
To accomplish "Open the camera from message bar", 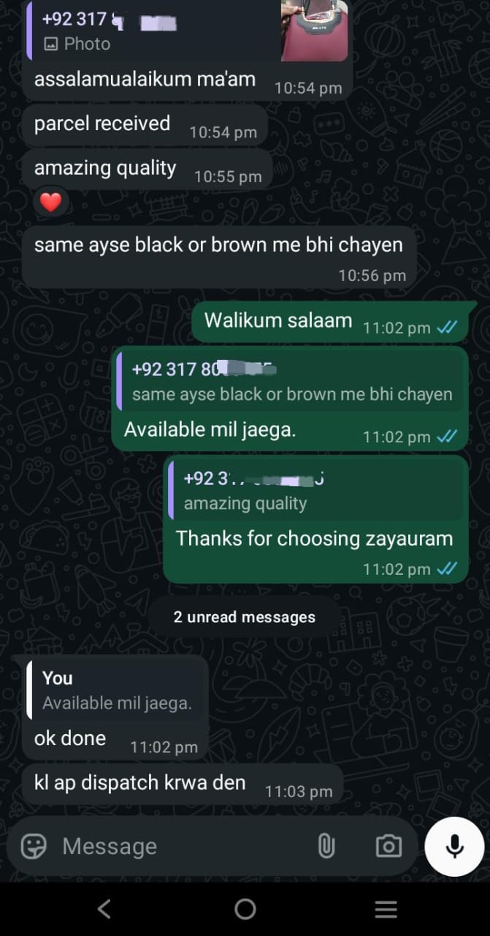I will tap(388, 846).
